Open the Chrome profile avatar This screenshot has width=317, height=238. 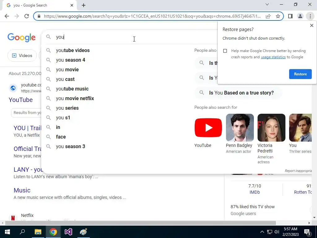pos(300,16)
